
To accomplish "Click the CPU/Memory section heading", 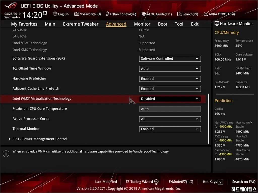I will [x=227, y=32].
